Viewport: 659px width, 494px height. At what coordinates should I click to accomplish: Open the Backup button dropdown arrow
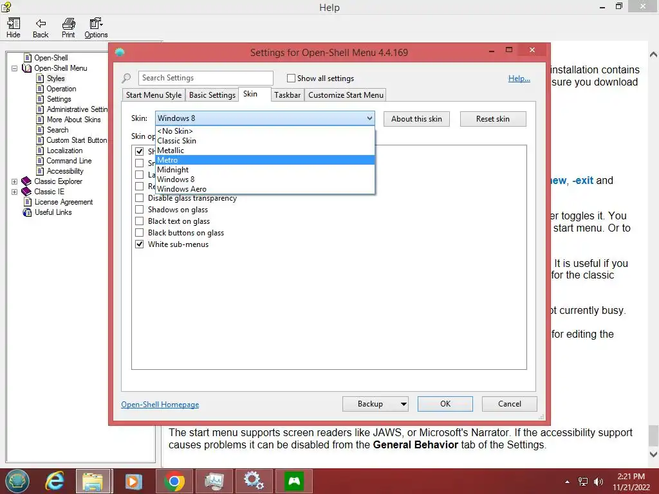tap(404, 404)
